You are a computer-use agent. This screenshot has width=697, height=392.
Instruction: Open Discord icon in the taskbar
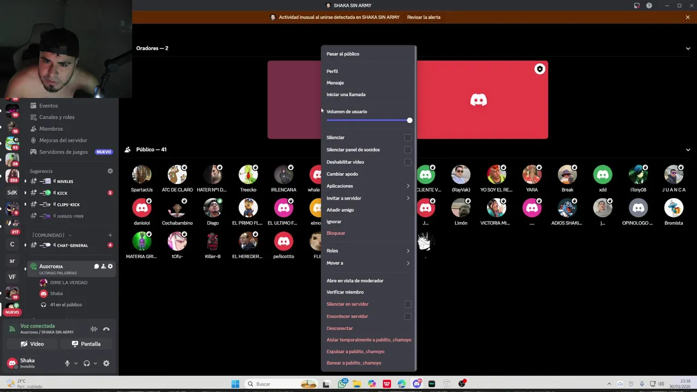pos(417,384)
